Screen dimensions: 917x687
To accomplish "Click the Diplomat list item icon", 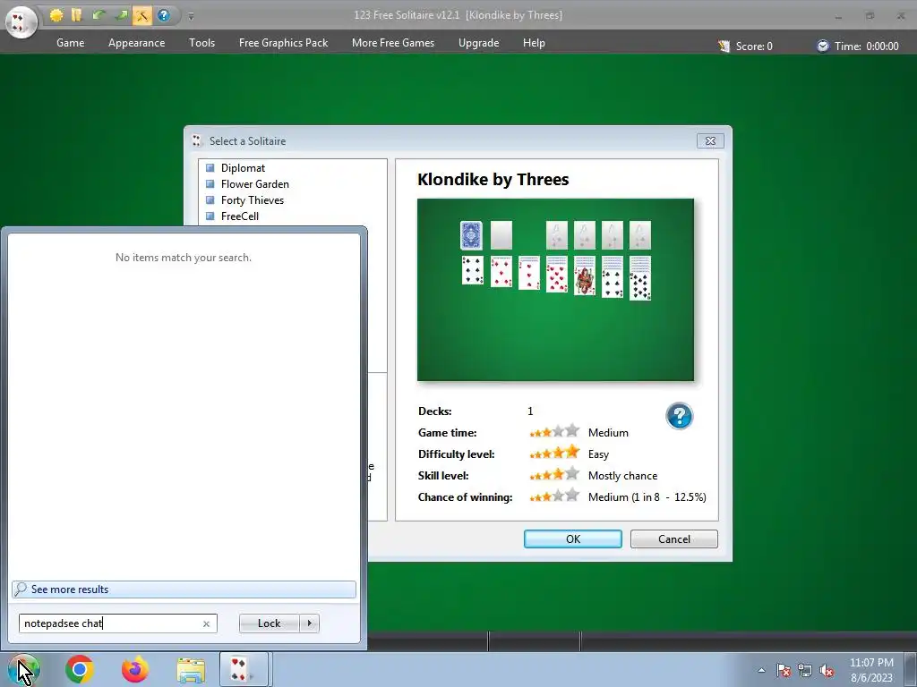I will click(210, 167).
